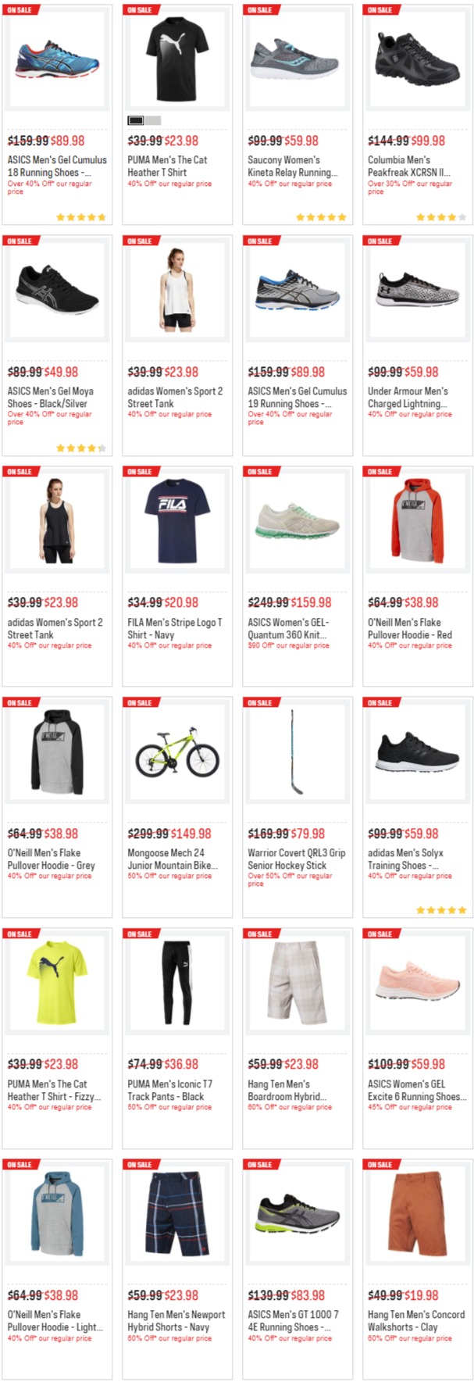Open Saucony Women's Kineta Relay Running link
The image size is (474, 1382).
293,166
